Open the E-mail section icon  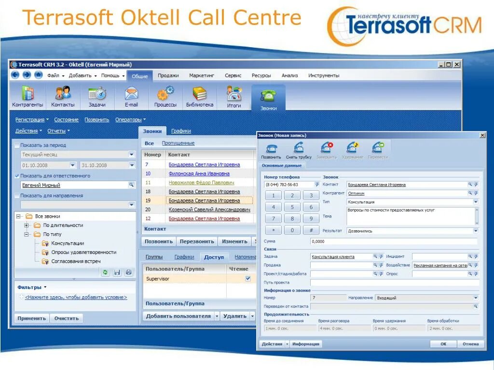[x=131, y=94]
